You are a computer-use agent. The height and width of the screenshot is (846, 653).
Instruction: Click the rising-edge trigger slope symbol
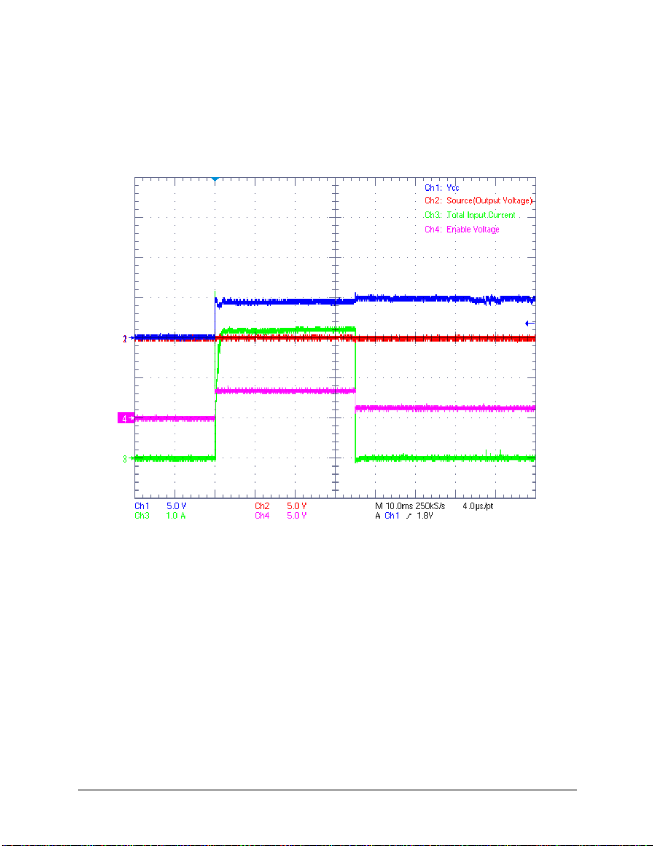tap(408, 516)
